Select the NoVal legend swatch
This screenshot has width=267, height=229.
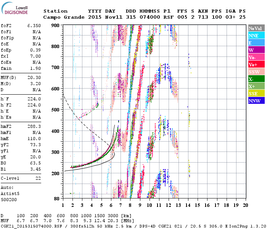click(x=256, y=28)
